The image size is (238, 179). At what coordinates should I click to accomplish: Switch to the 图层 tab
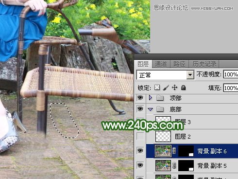coord(143,64)
